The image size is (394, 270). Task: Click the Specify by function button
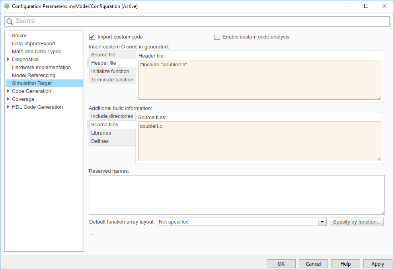(x=357, y=222)
